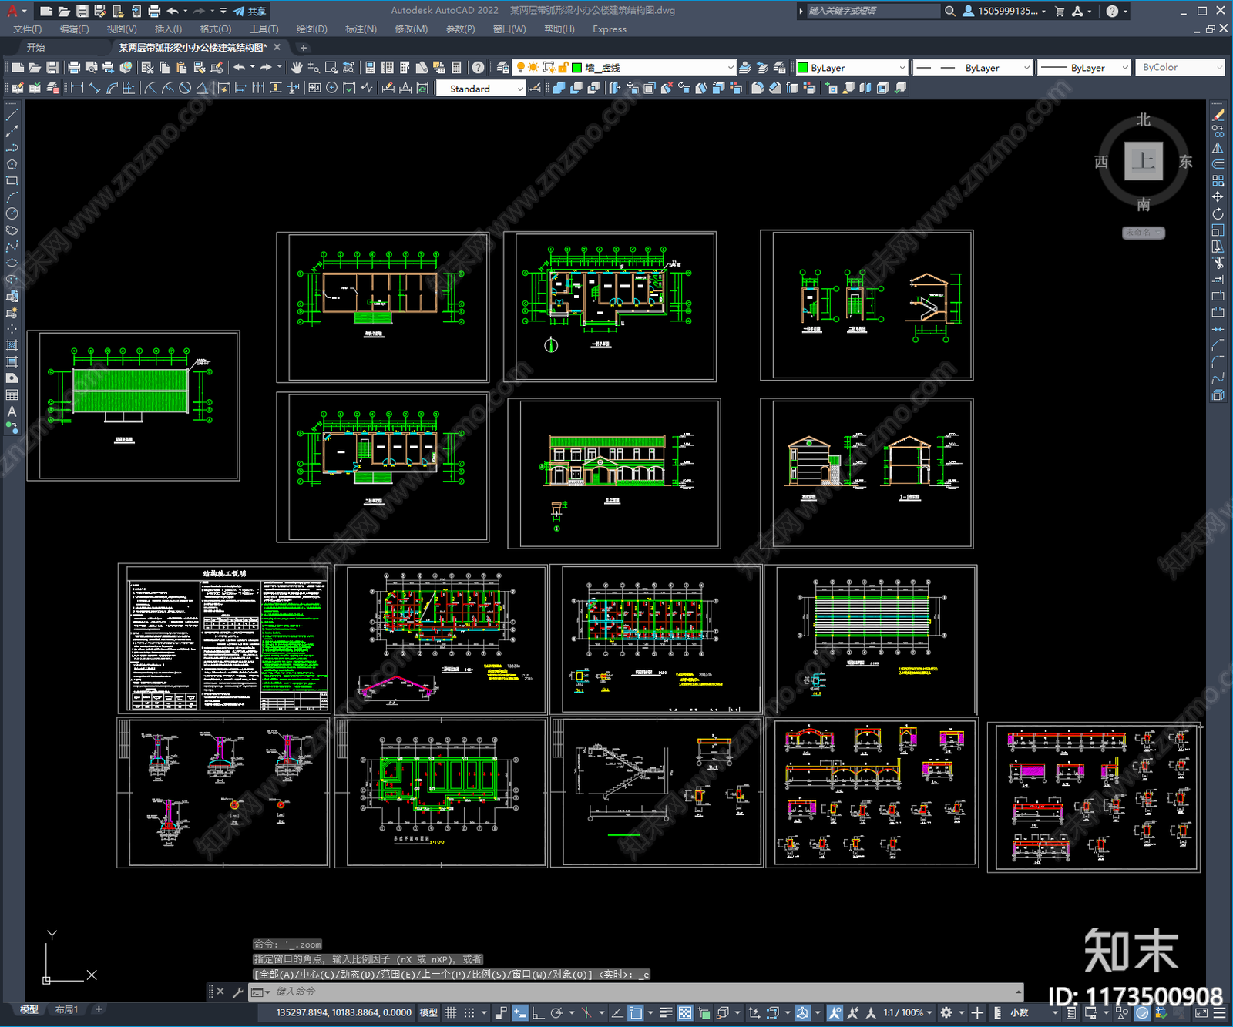Select the Hatch tool in left toolbar
The width and height of the screenshot is (1233, 1027).
click(x=12, y=345)
